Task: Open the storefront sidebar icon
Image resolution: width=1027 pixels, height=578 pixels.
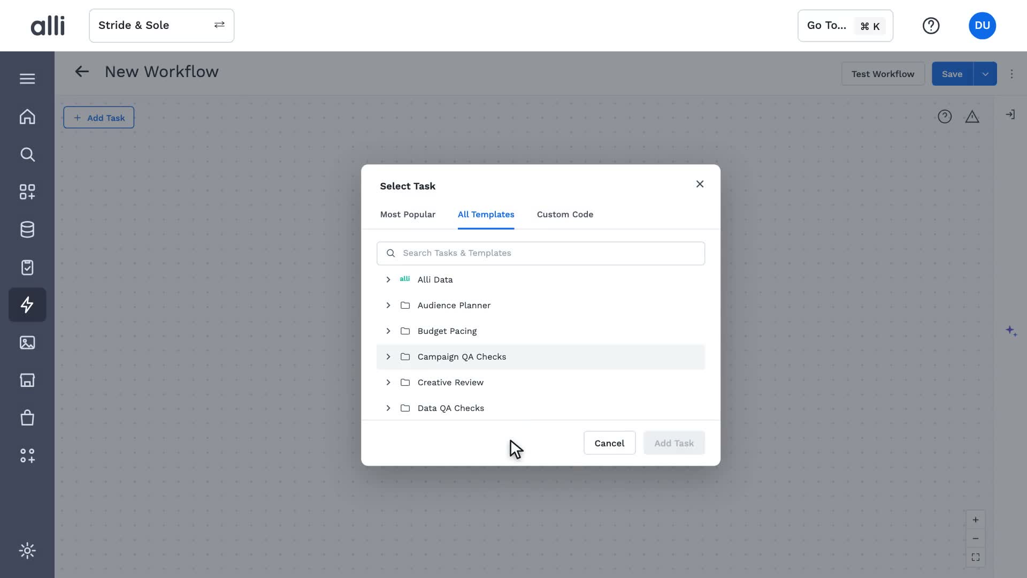Action: click(x=27, y=380)
